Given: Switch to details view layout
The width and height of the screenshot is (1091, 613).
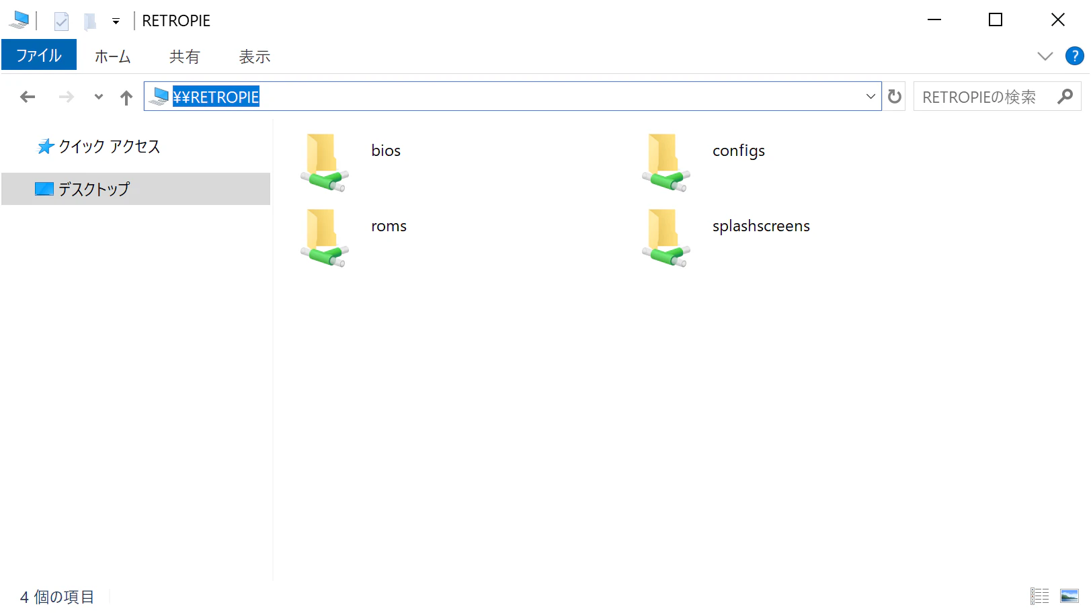Looking at the screenshot, I should click(1039, 596).
